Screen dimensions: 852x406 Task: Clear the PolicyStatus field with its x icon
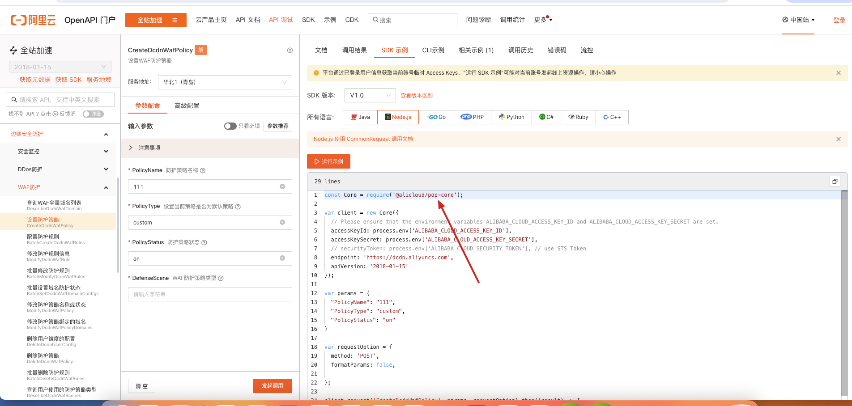(x=282, y=258)
